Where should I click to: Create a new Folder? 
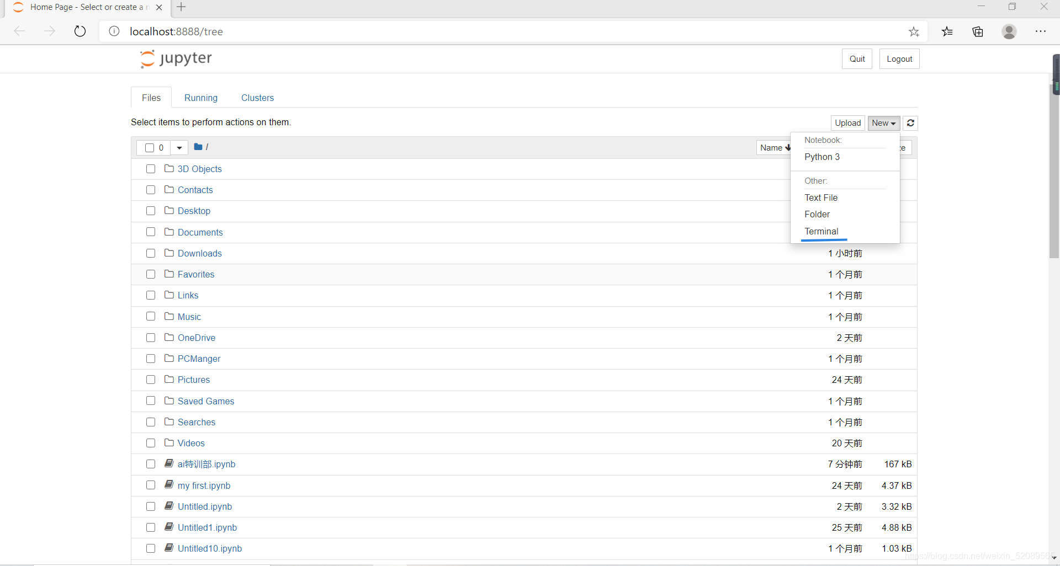click(x=817, y=214)
